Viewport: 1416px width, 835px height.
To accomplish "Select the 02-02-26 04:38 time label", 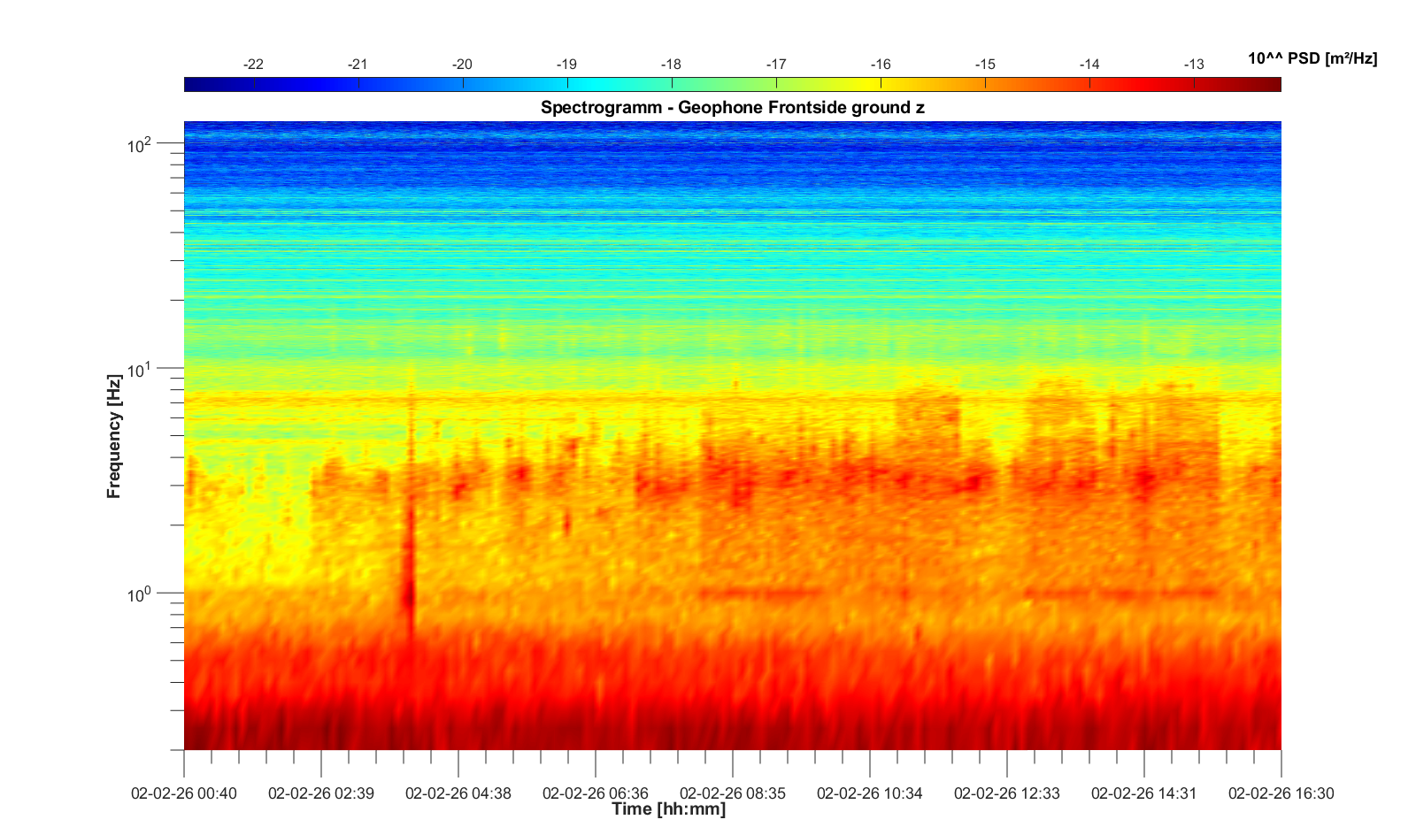I will (x=458, y=793).
